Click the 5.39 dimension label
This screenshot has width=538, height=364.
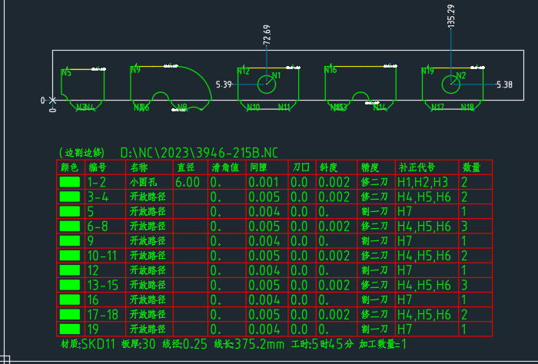click(x=224, y=84)
